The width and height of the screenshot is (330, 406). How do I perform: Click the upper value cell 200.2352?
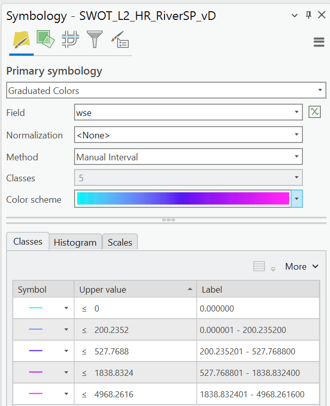coord(135,329)
